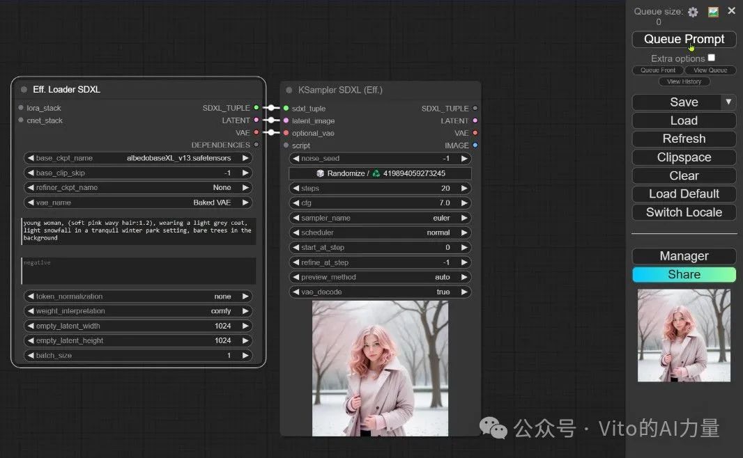Click latent_image input socket

pyautogui.click(x=286, y=120)
